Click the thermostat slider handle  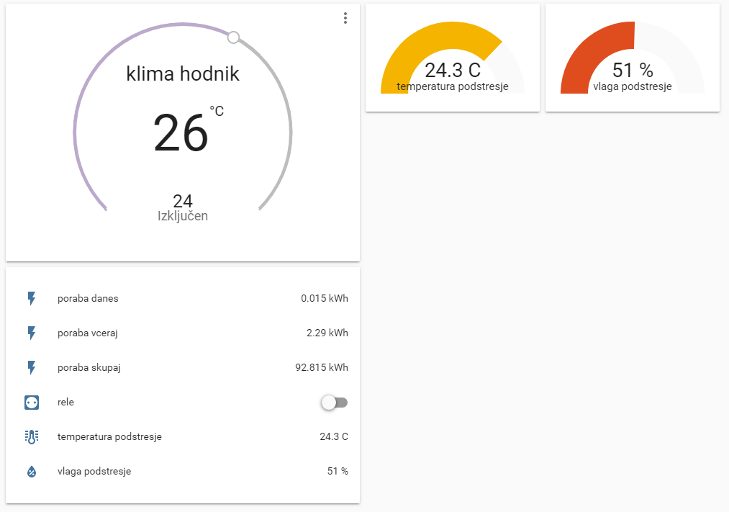click(x=233, y=37)
